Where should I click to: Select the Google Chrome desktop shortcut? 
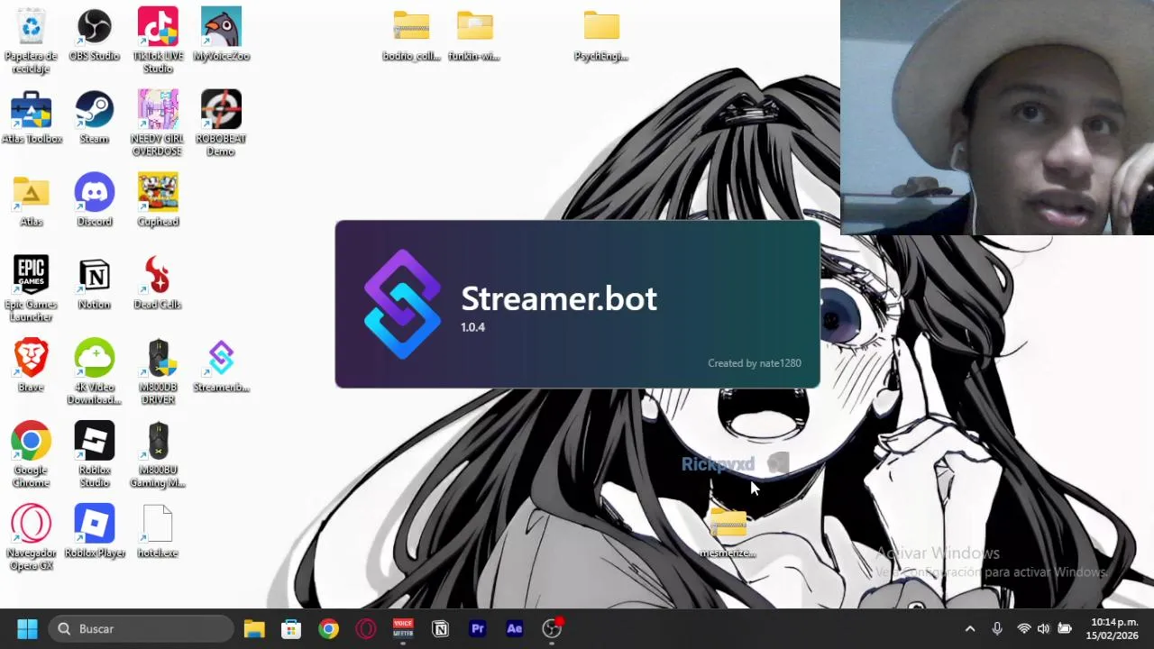click(x=31, y=454)
